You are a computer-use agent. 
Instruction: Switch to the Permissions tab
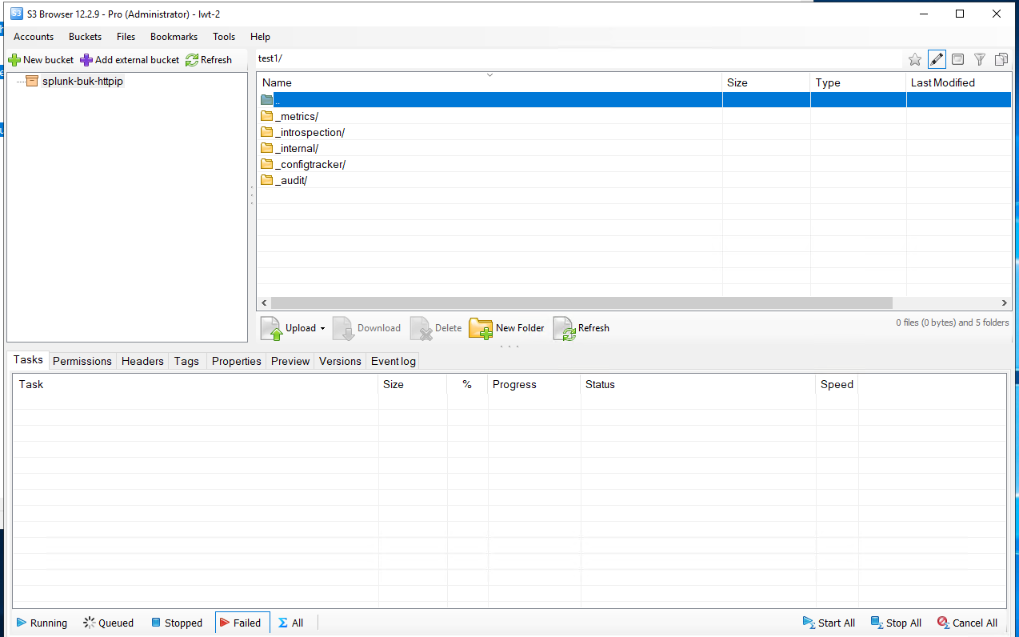coord(82,361)
